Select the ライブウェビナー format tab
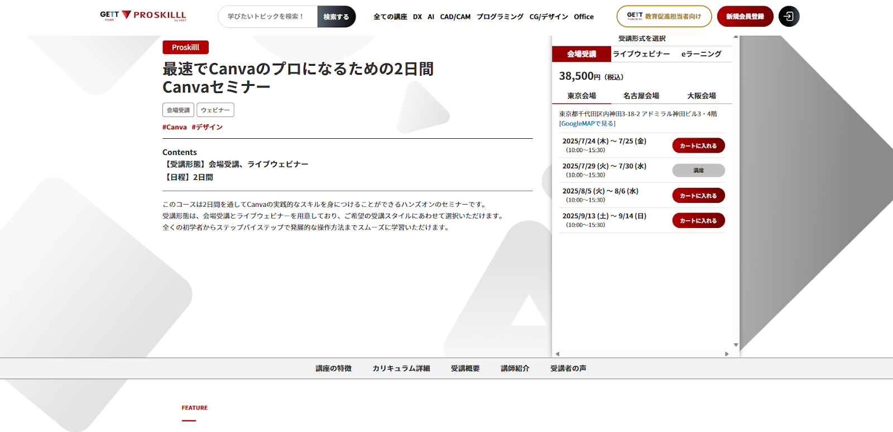The height and width of the screenshot is (432, 893). (641, 54)
